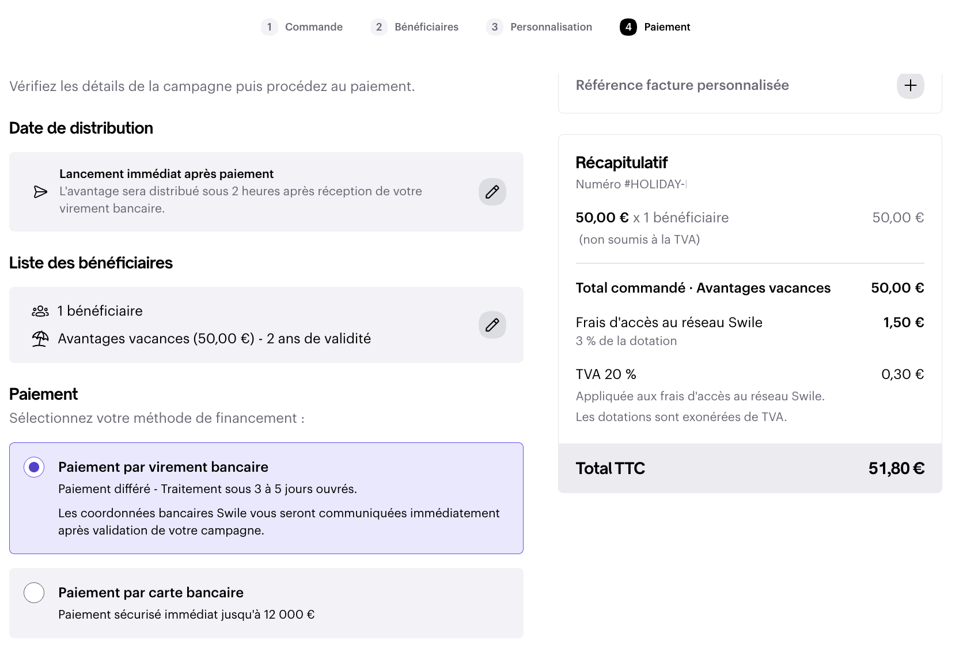This screenshot has height=648, width=959.
Task: Click Total commandé · Avantages vacances label
Action: point(703,288)
